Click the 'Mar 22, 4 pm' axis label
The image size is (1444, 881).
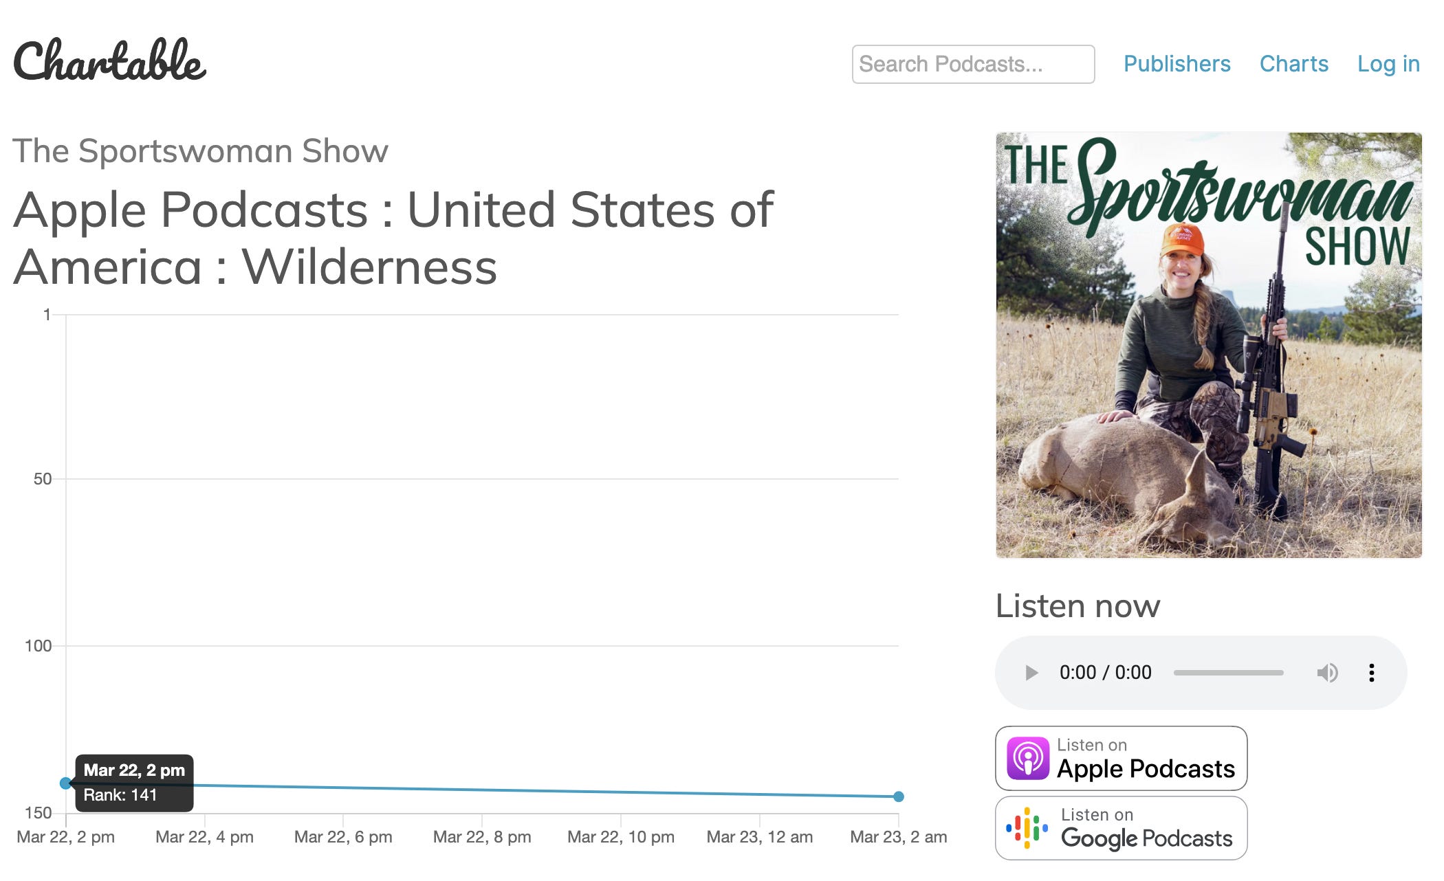coord(204,836)
